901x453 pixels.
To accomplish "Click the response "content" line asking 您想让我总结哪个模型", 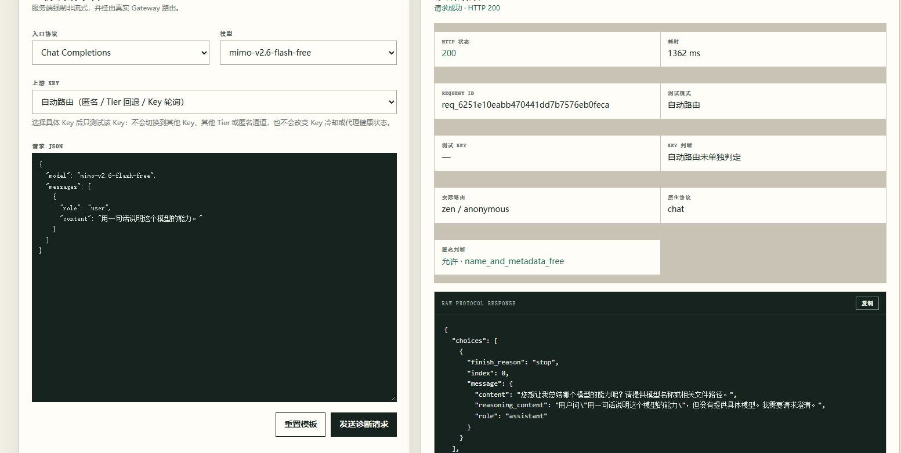I will (605, 394).
